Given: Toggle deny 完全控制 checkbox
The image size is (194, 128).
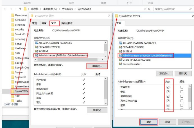Looking at the screenshot, I should [x=182, y=87].
